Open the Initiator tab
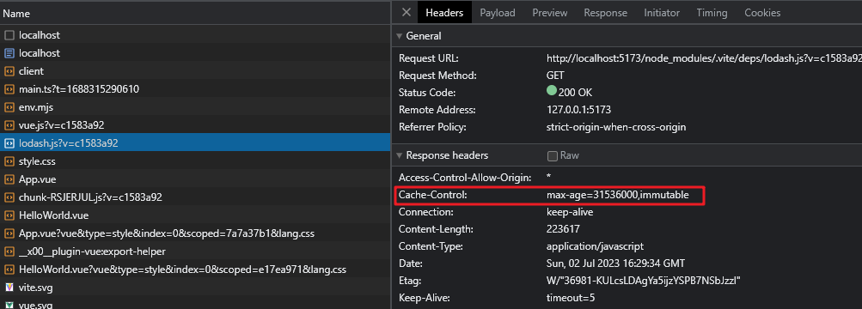Image resolution: width=862 pixels, height=309 pixels. [x=662, y=13]
